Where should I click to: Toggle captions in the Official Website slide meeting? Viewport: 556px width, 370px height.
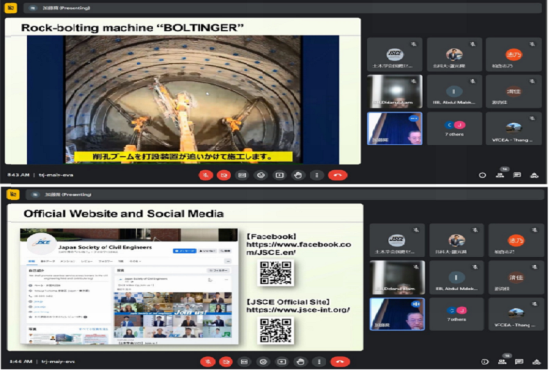point(245,362)
